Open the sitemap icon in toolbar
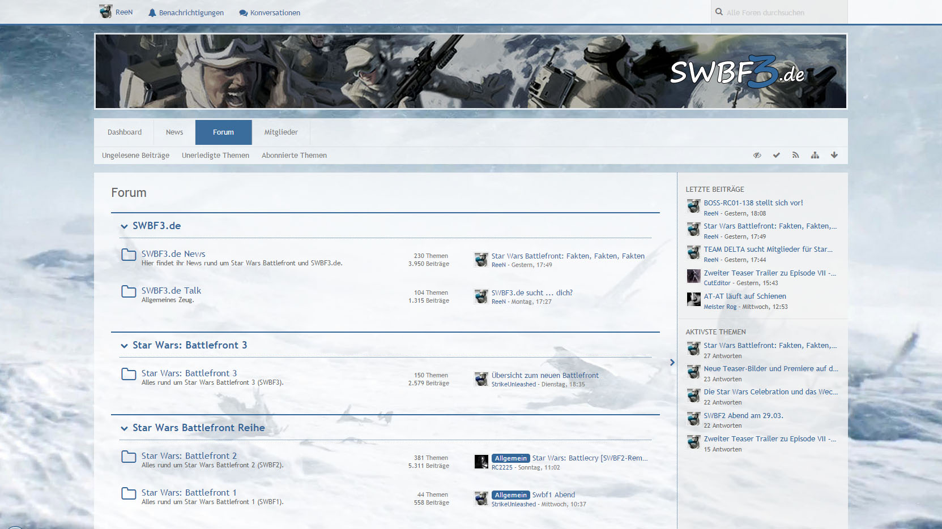 point(815,155)
